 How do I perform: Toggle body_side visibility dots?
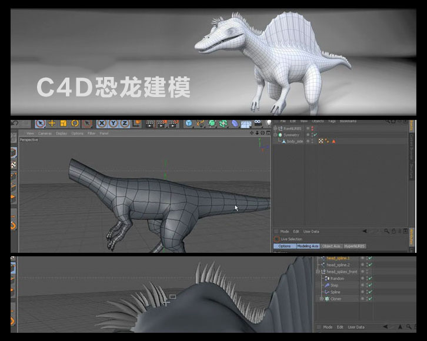pyautogui.click(x=312, y=141)
